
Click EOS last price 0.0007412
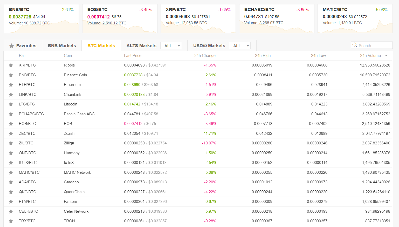pos(133,124)
